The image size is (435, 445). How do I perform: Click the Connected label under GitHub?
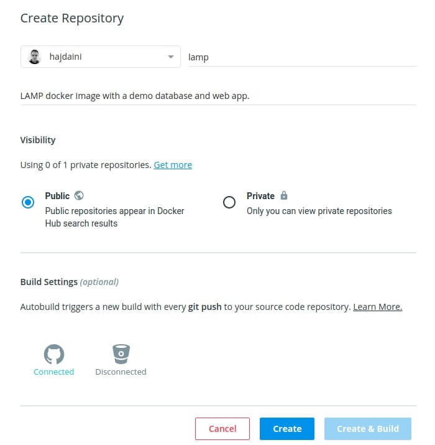[54, 372]
